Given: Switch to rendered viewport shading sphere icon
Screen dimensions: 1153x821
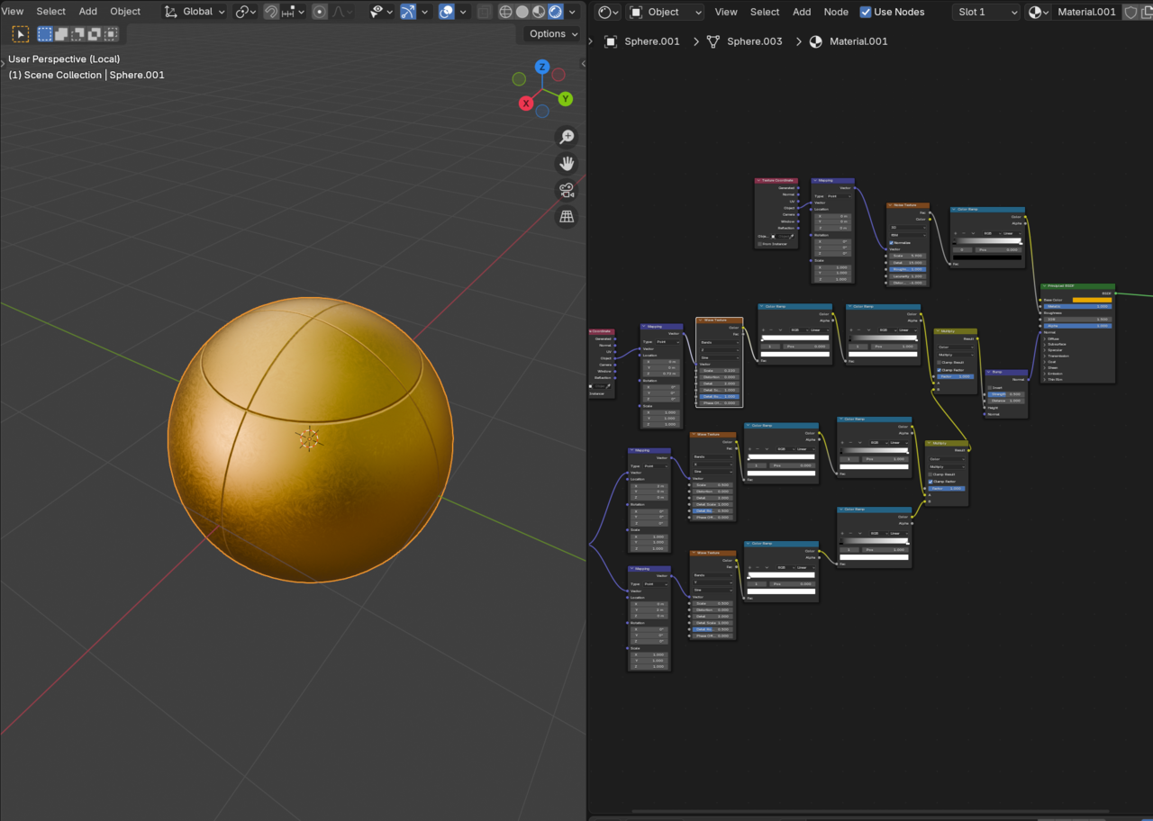Looking at the screenshot, I should point(556,12).
